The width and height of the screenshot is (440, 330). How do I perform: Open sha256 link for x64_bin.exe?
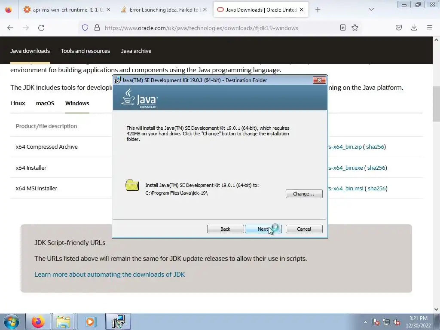pyautogui.click(x=376, y=168)
